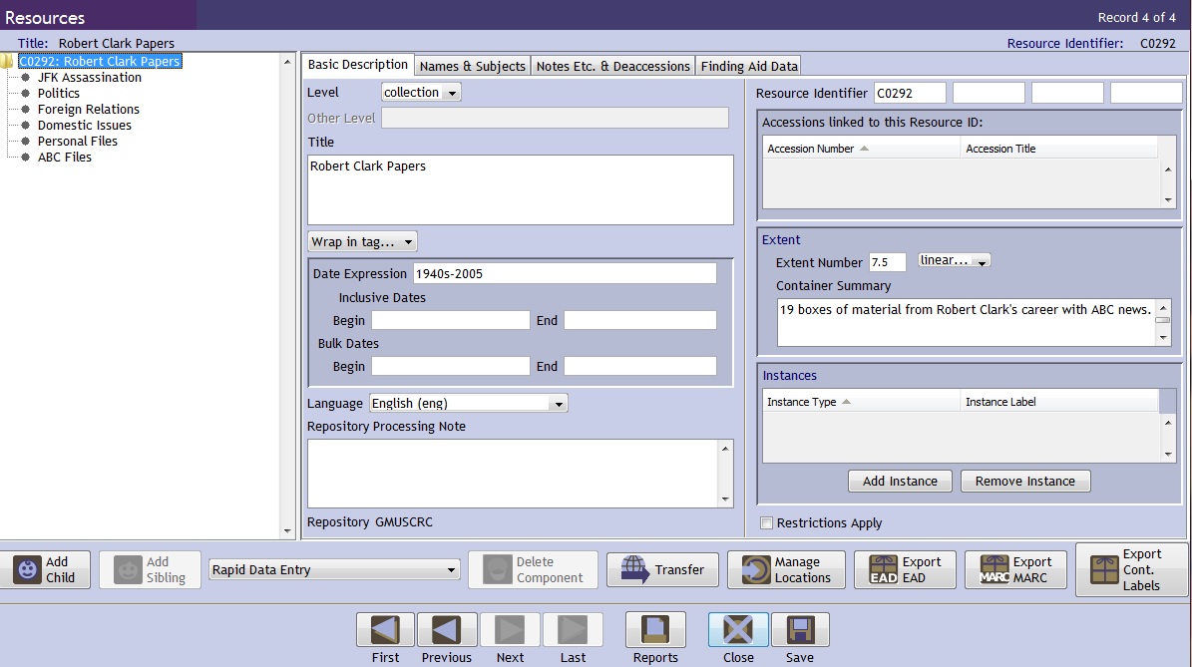Expand the Wrap in tag dropdown
The width and height of the screenshot is (1192, 667).
click(362, 242)
